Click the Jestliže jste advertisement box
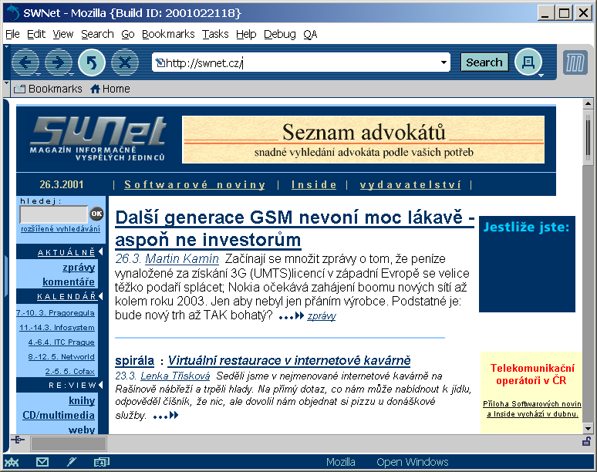This screenshot has height=472, width=597. (527, 265)
